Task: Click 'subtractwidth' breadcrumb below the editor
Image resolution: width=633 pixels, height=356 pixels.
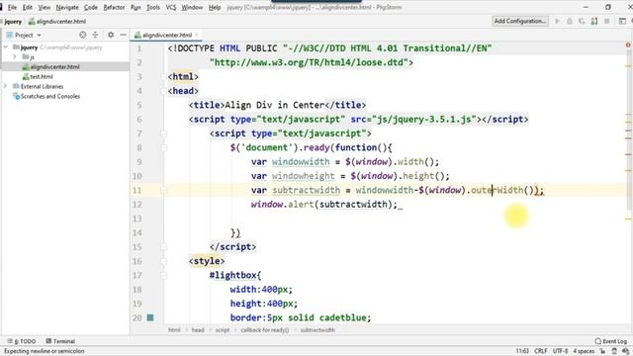Action: tap(317, 330)
